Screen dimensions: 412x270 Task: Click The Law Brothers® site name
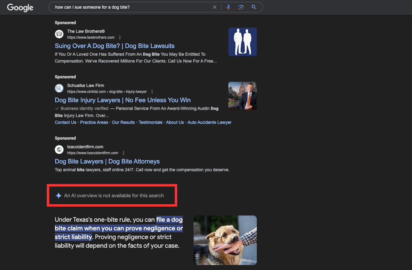point(86,31)
